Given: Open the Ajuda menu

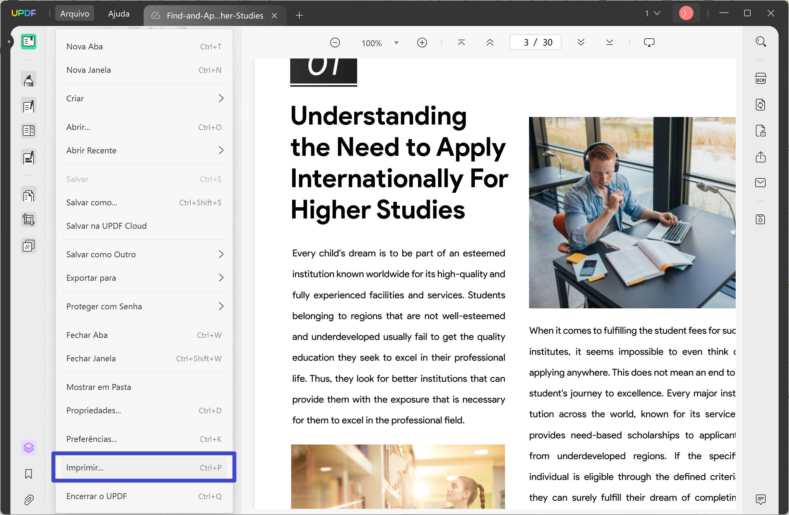Looking at the screenshot, I should coord(119,14).
